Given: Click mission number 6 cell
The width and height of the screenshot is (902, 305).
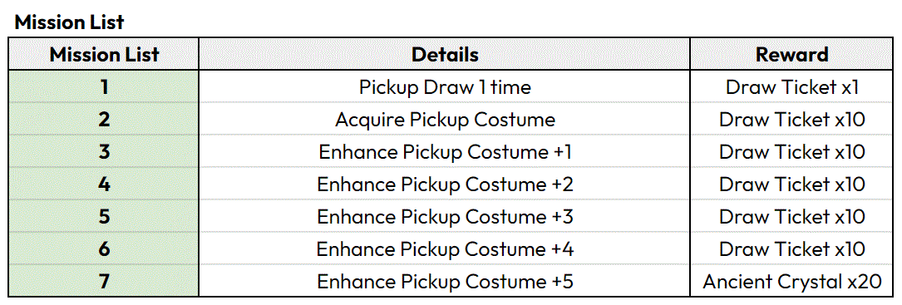Looking at the screenshot, I should coord(104,248).
